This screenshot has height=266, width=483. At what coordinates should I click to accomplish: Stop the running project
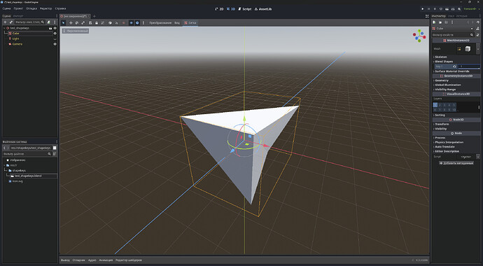point(435,9)
